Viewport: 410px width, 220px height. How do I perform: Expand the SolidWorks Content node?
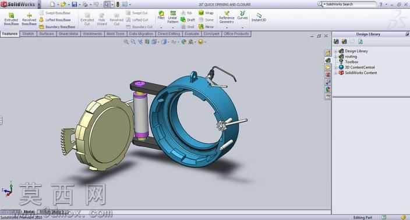click(x=335, y=73)
